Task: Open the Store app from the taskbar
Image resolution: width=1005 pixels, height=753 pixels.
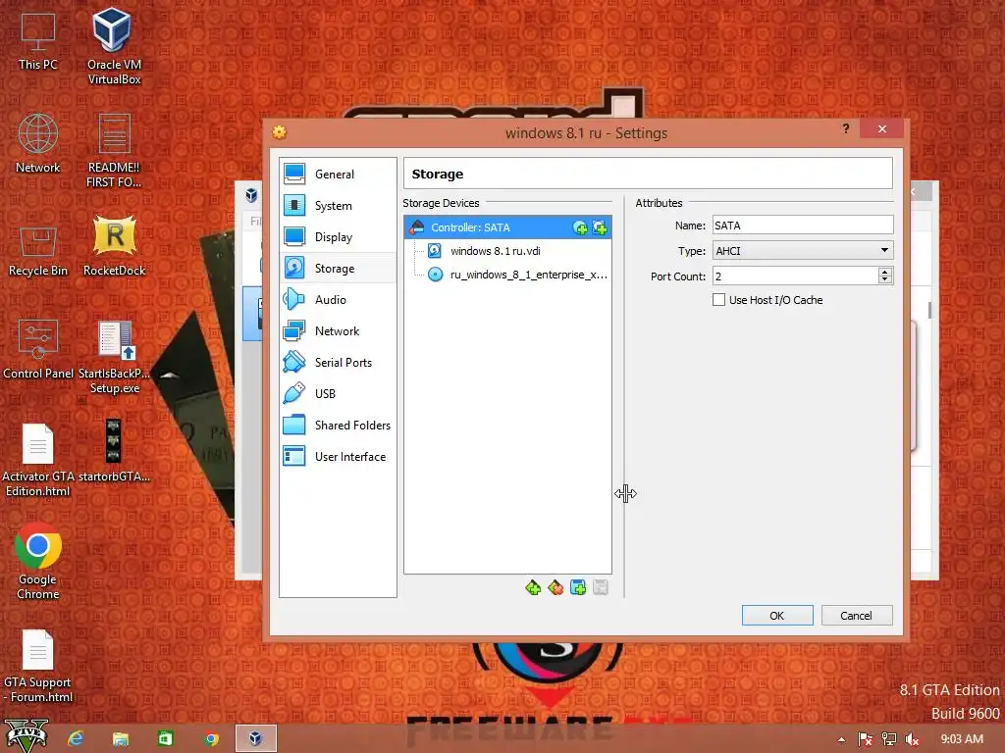Action: tap(165, 738)
